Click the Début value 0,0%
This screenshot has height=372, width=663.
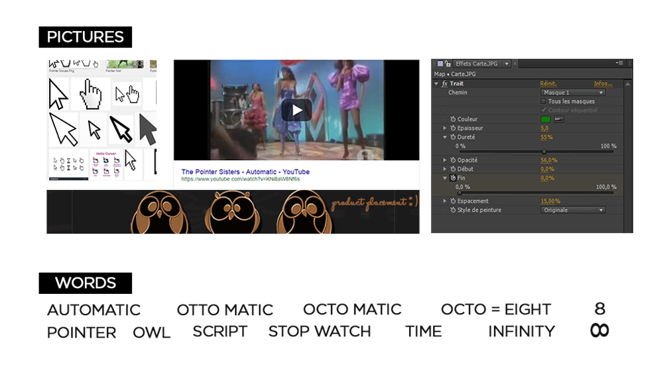(x=547, y=169)
